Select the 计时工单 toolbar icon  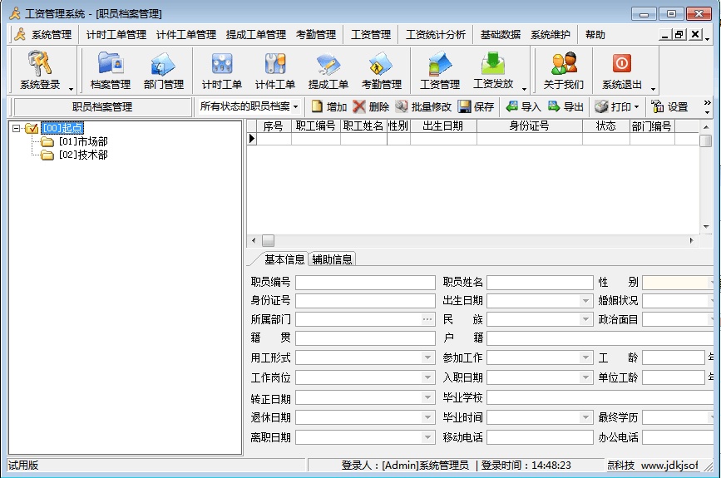click(x=221, y=65)
